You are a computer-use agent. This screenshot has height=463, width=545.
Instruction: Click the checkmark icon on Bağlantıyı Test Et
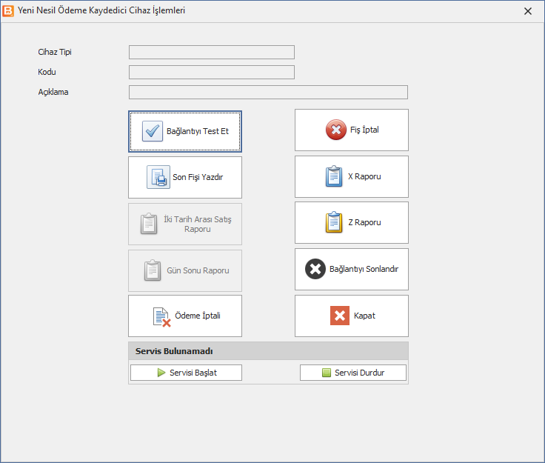click(153, 131)
